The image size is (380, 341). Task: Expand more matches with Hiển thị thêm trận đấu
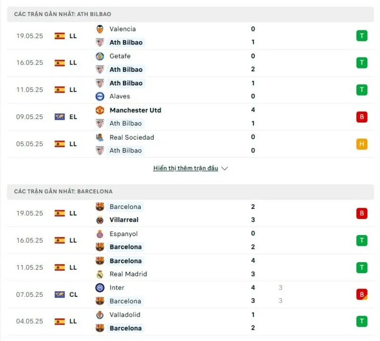click(x=186, y=168)
